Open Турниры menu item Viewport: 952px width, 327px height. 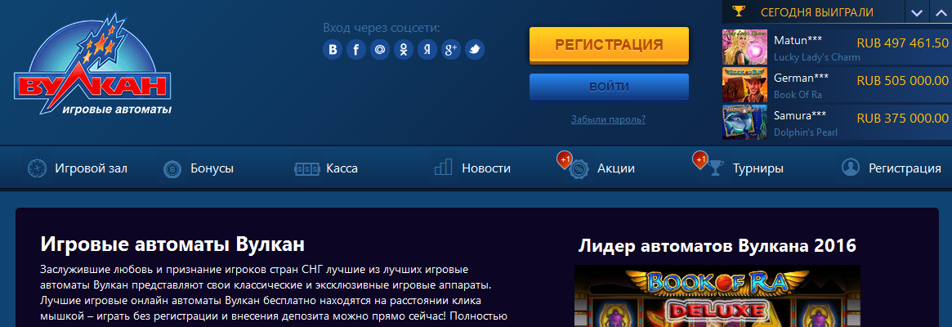click(758, 168)
